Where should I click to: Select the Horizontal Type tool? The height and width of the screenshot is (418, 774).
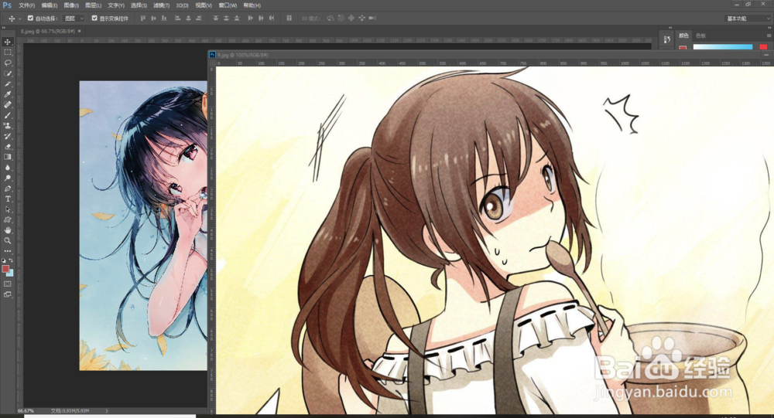tap(8, 199)
